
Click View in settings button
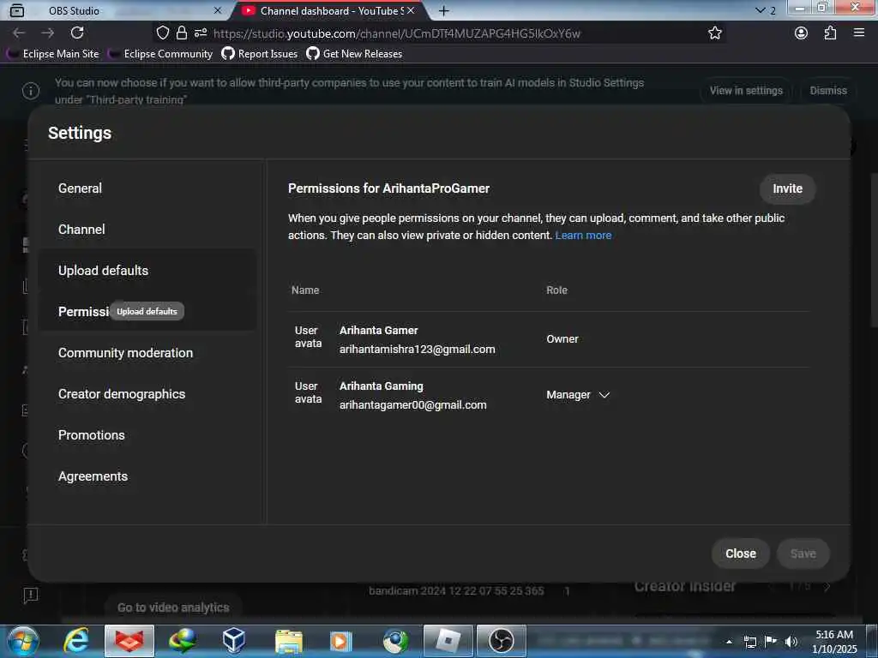[x=746, y=91]
